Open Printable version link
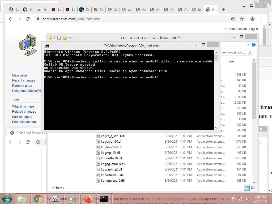272x204 pixels. tap(24, 122)
